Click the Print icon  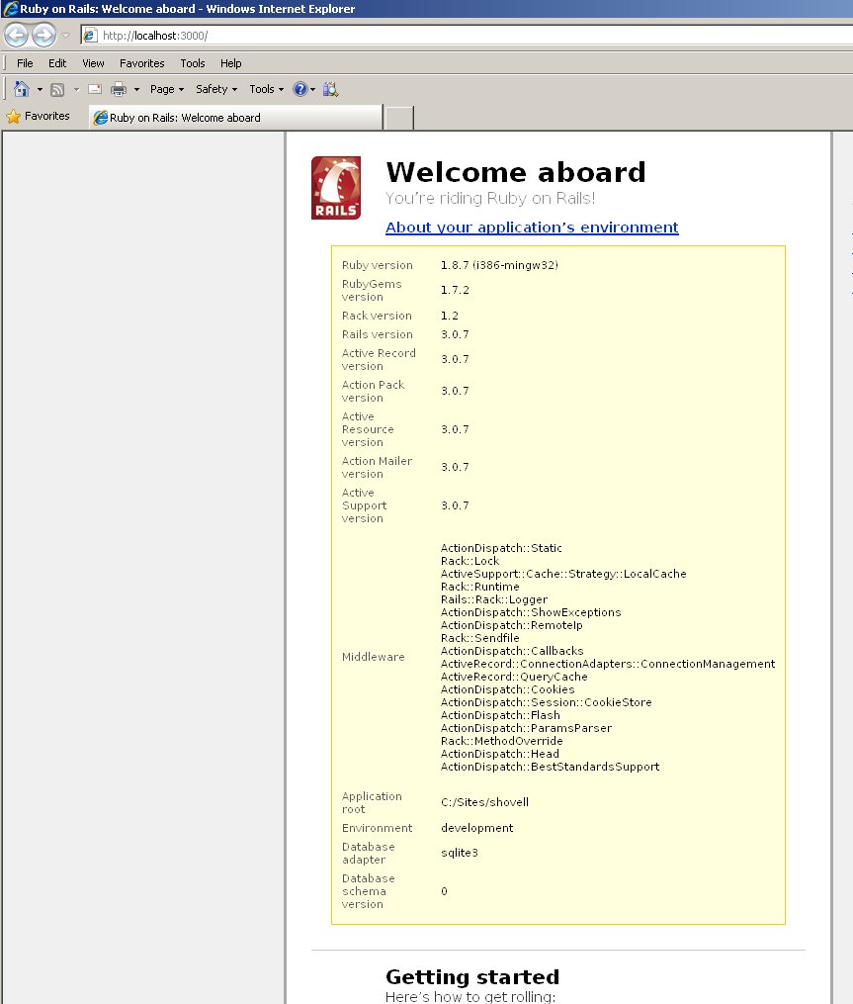pyautogui.click(x=119, y=89)
